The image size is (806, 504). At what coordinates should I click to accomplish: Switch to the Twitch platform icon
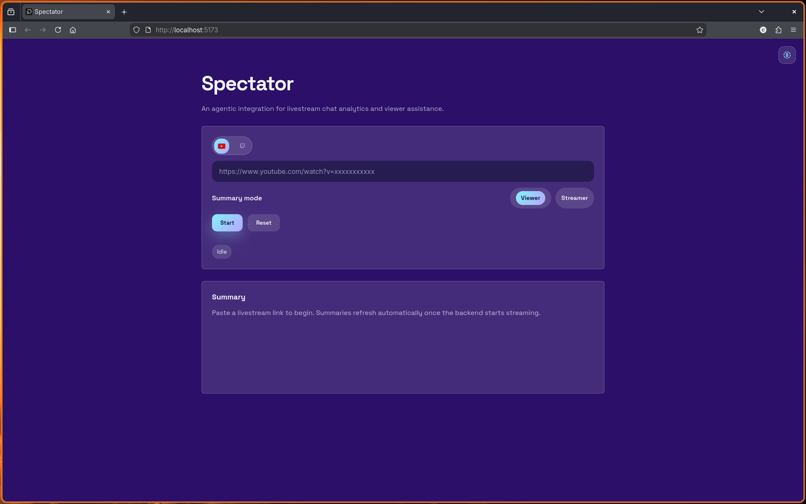[242, 146]
